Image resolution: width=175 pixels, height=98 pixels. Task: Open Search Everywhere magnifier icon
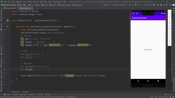171,5
